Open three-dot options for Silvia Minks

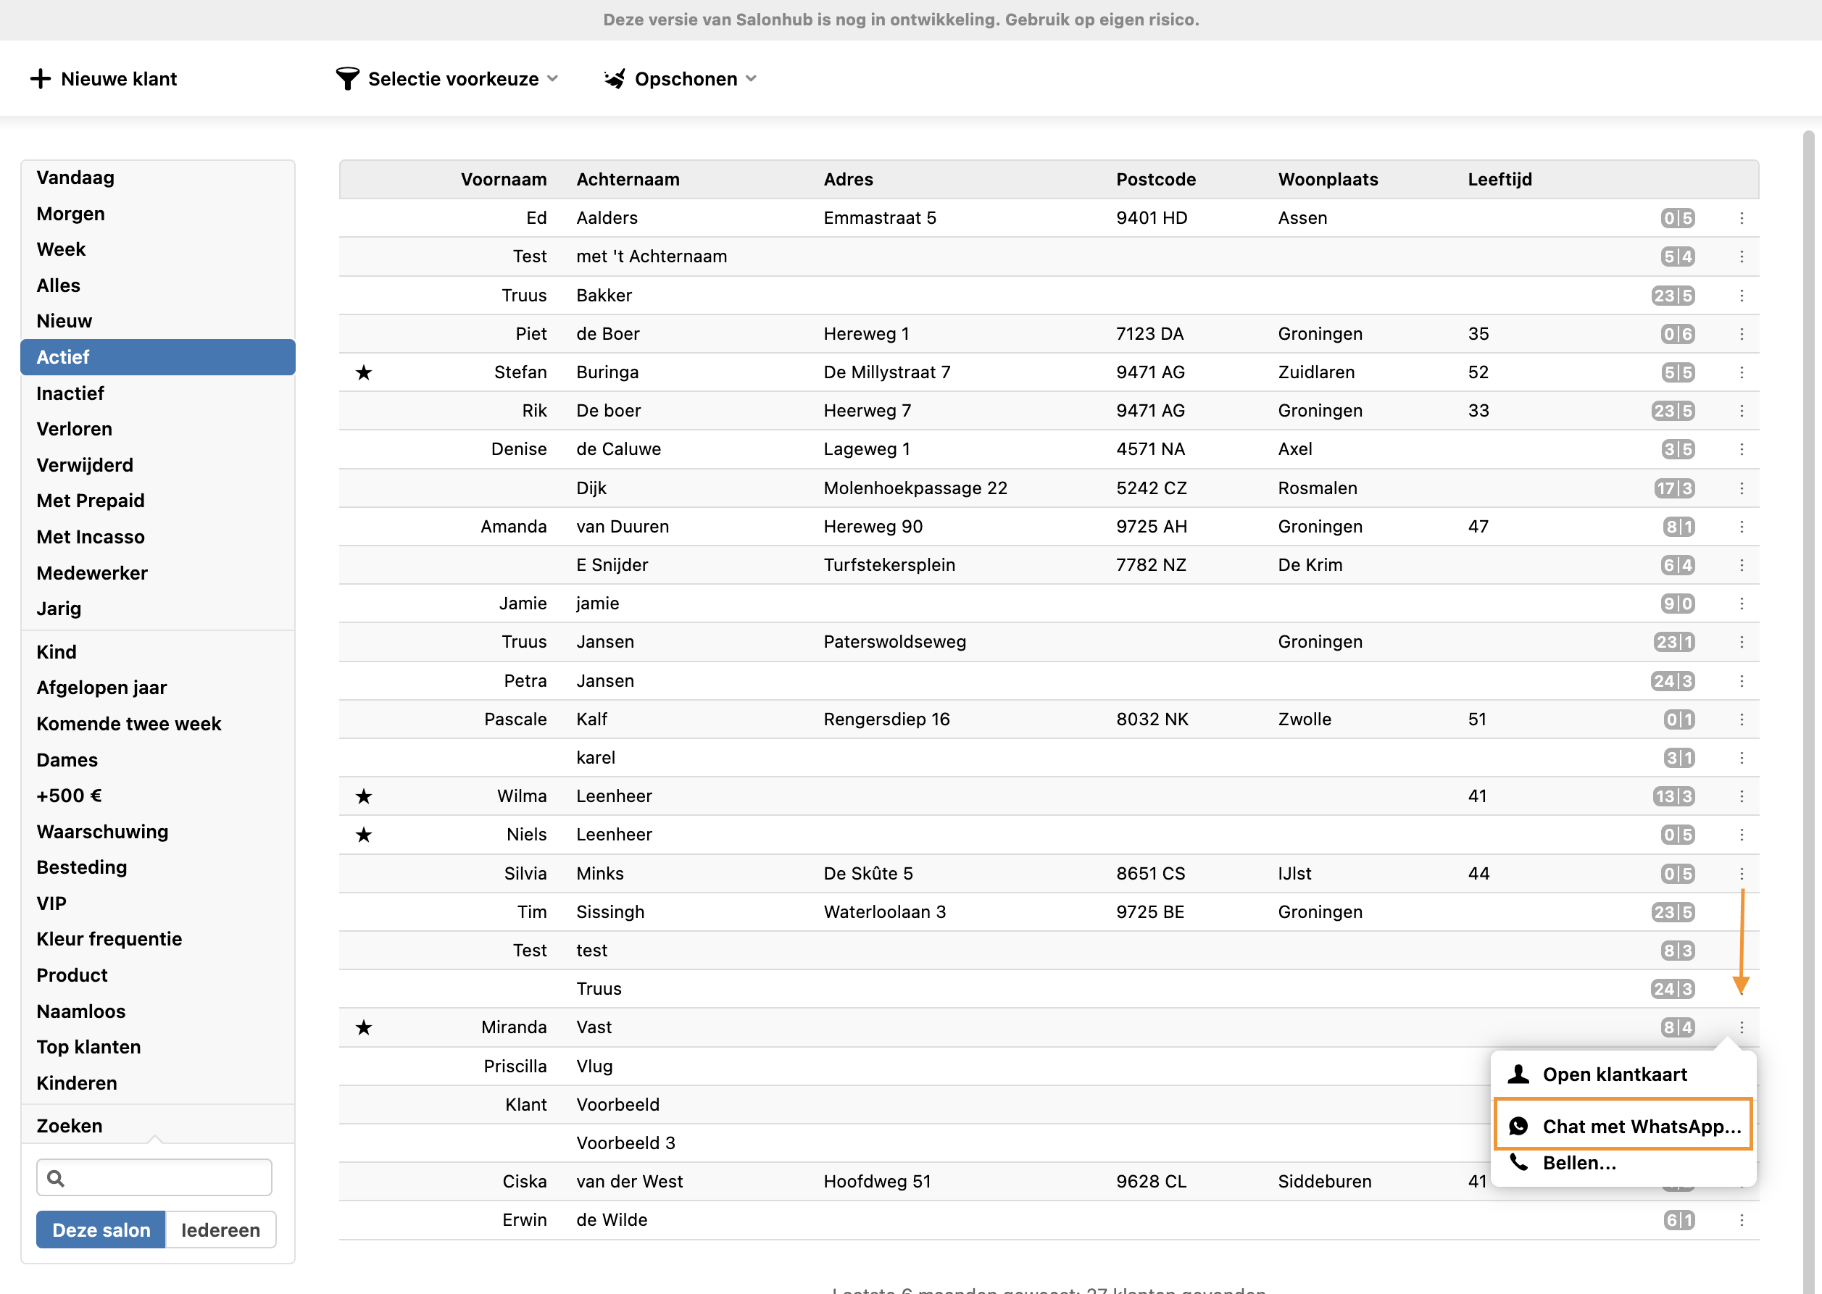coord(1742,873)
